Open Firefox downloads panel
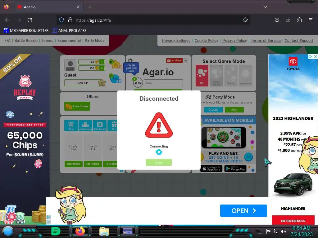This screenshot has height=238, width=318. (288, 20)
